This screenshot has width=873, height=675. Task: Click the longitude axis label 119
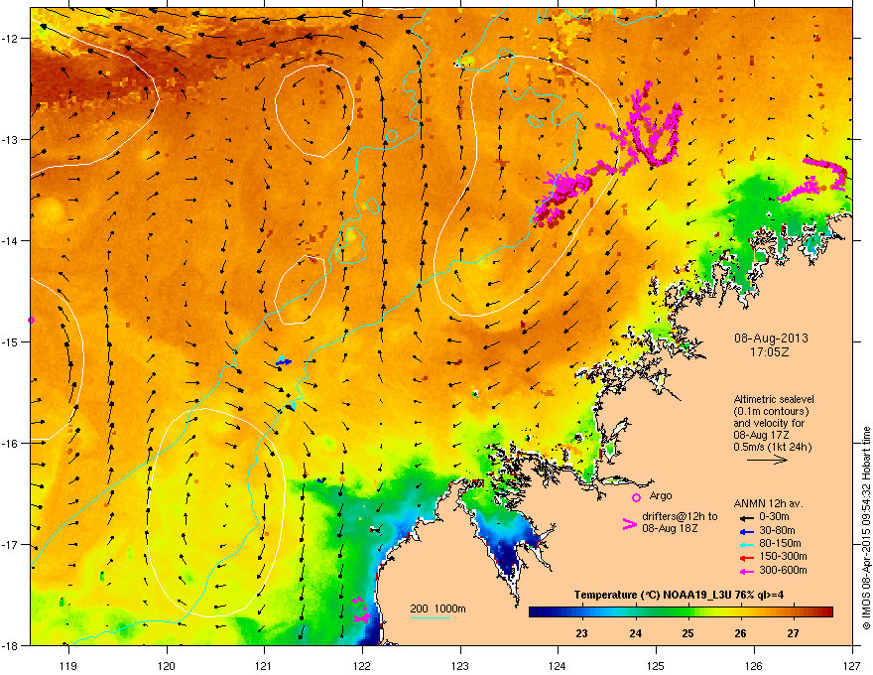pyautogui.click(x=68, y=665)
